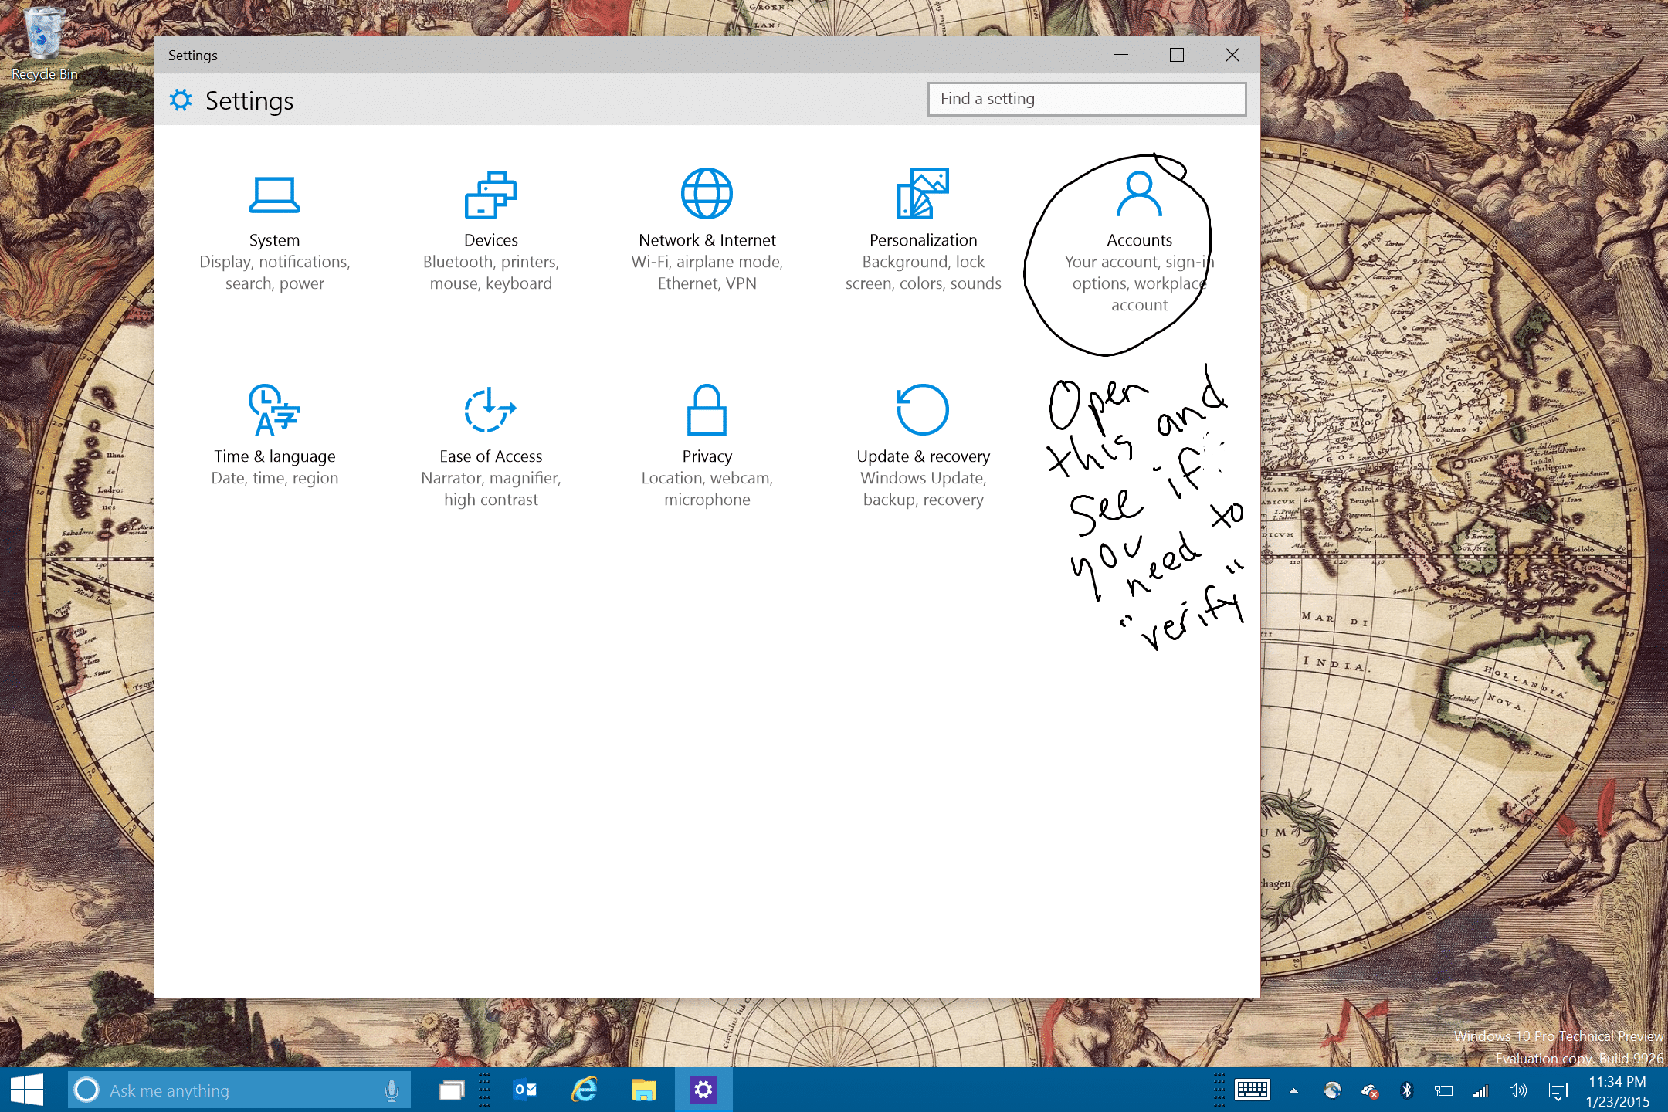The width and height of the screenshot is (1668, 1112).
Task: Open the touch keyboard tray icon
Action: click(1252, 1090)
